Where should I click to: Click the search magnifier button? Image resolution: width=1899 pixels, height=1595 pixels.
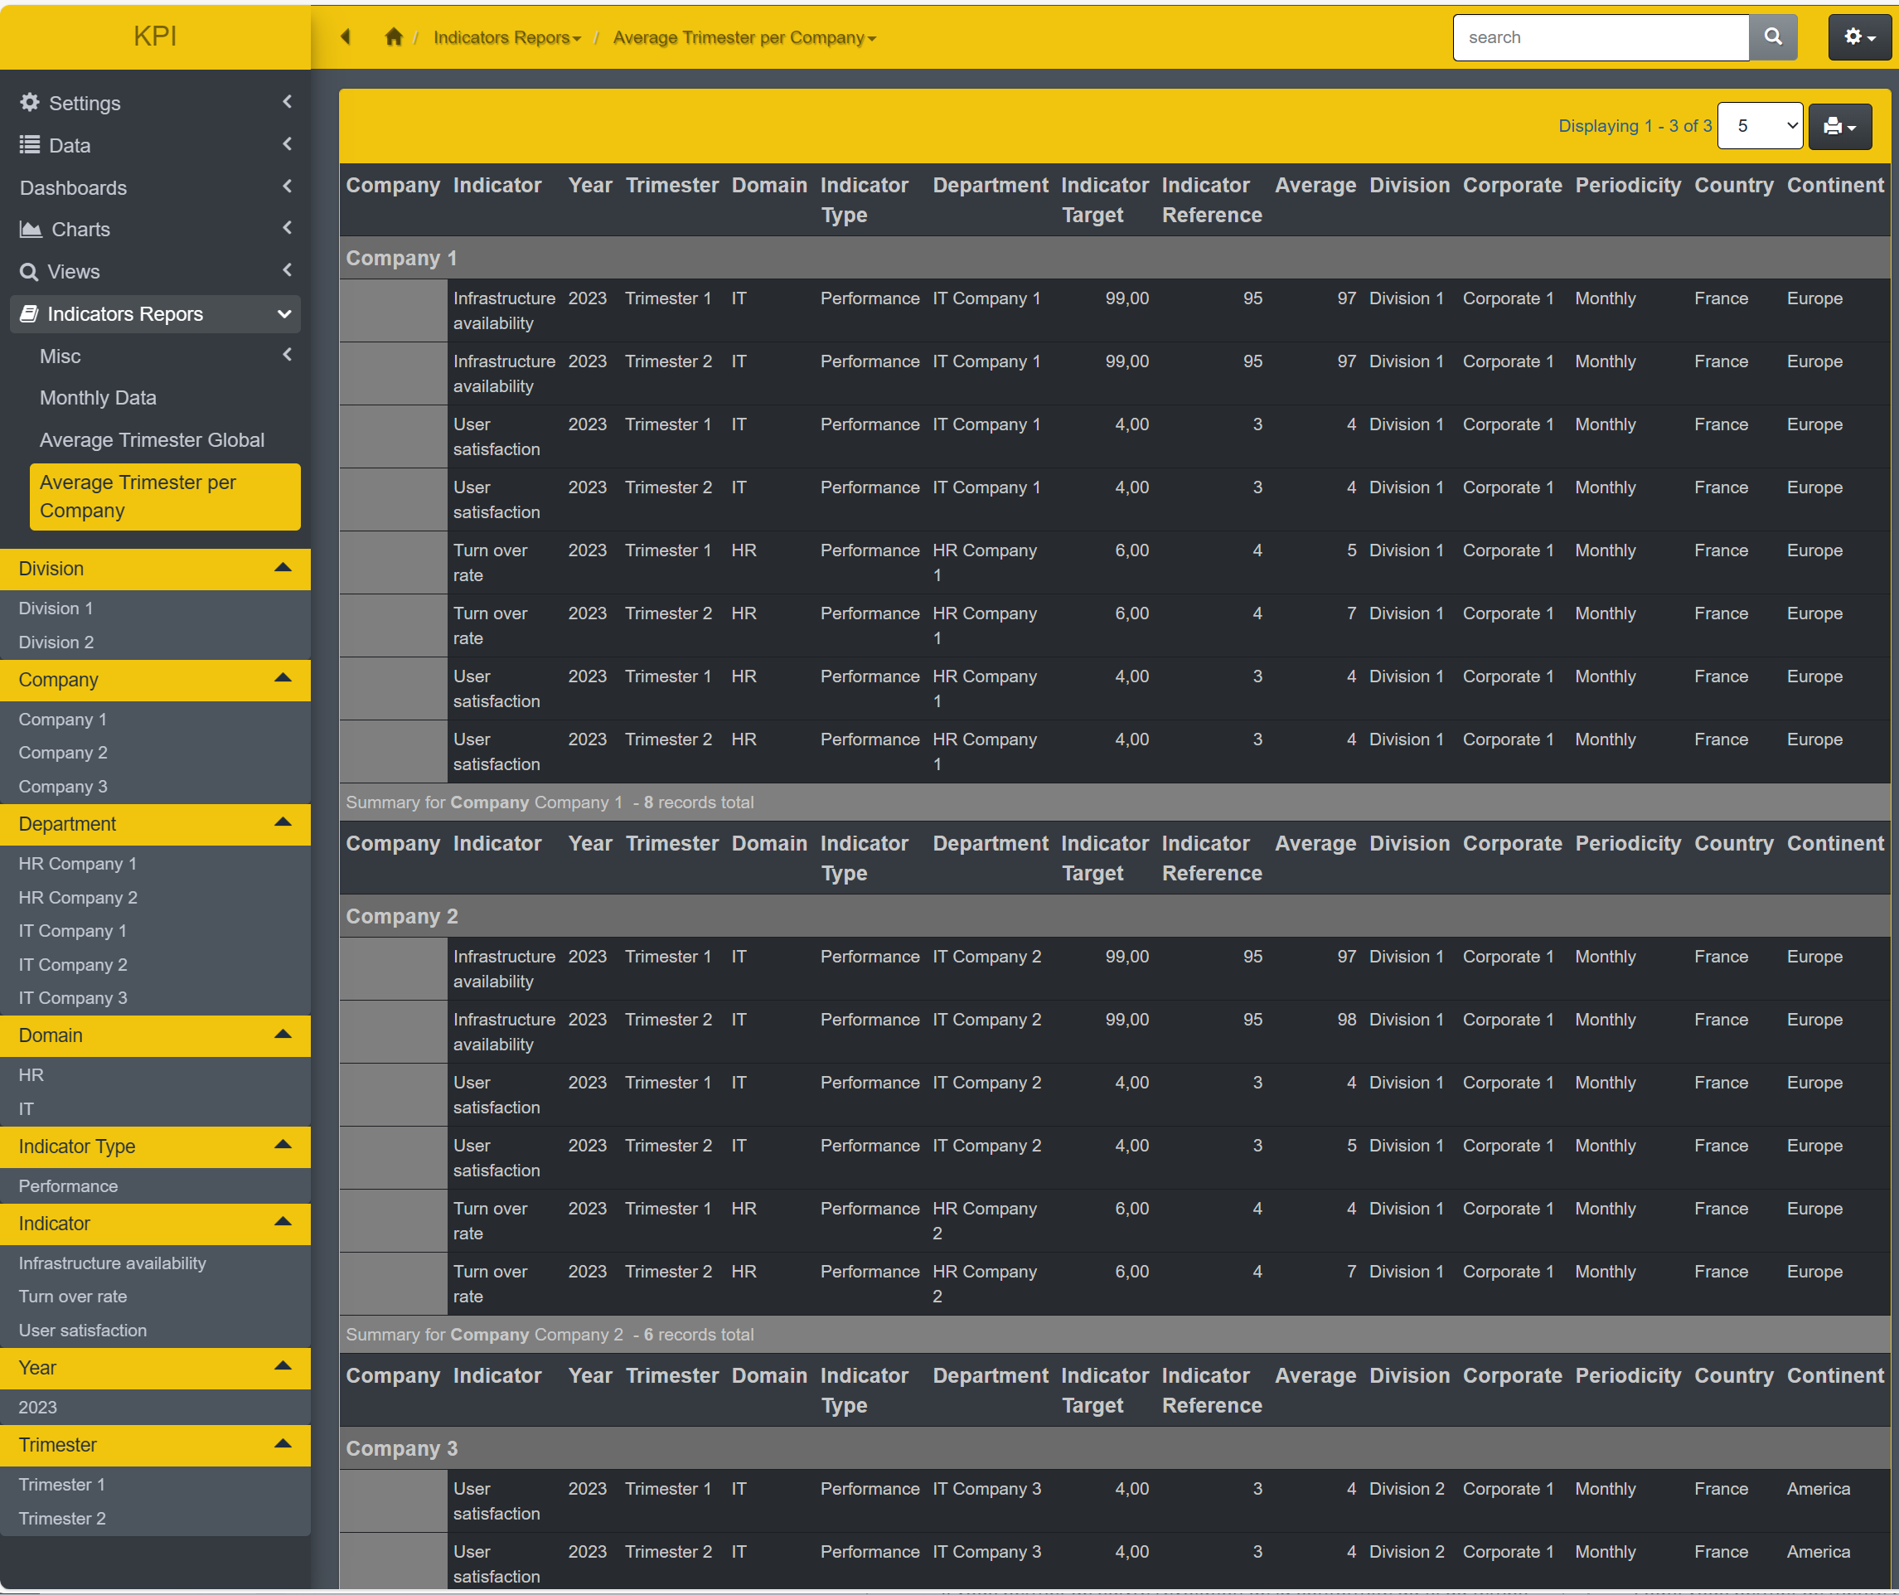1772,37
